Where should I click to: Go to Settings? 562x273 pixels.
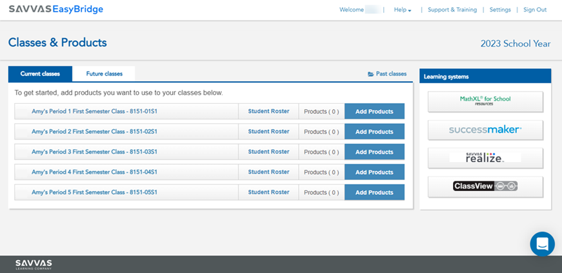(x=499, y=10)
